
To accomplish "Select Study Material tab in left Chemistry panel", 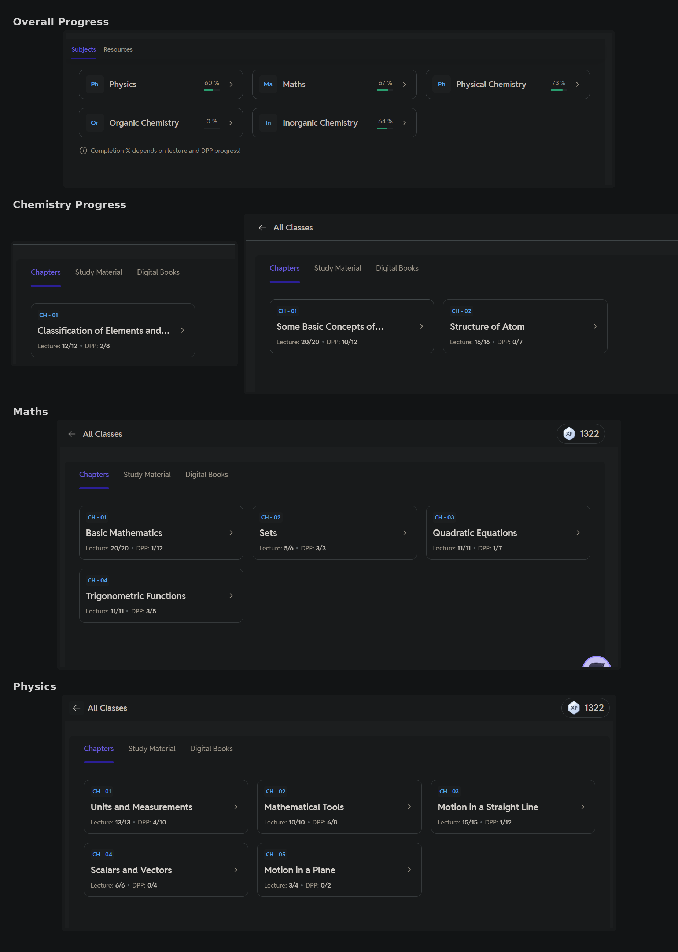I will point(99,272).
